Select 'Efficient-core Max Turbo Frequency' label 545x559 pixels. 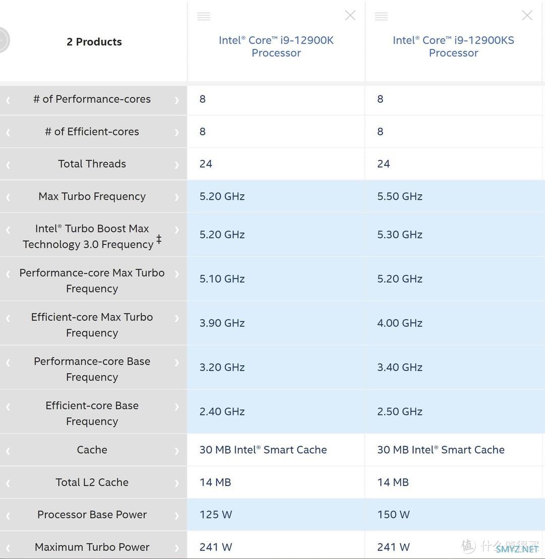92,325
